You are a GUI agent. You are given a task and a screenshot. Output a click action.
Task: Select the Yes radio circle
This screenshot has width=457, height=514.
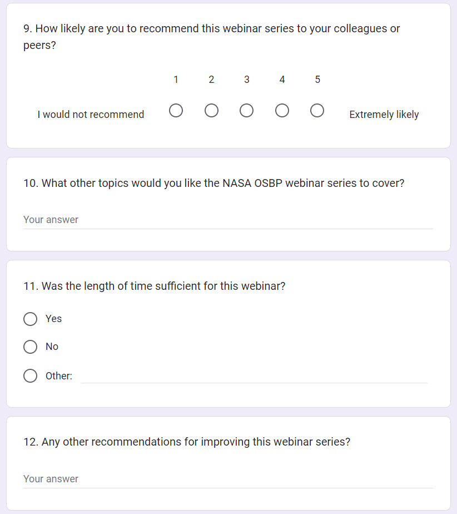click(31, 319)
